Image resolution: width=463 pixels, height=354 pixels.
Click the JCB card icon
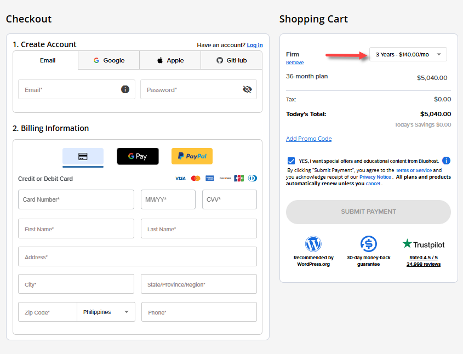click(238, 178)
